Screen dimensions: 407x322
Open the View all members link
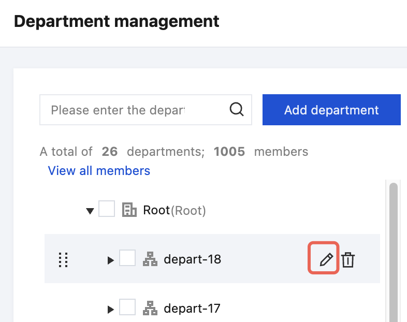click(99, 171)
